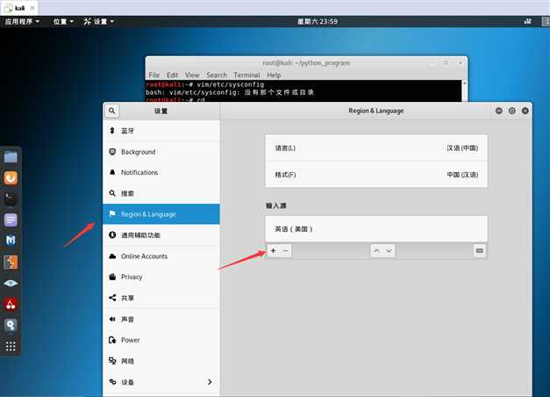Image resolution: width=550 pixels, height=397 pixels.
Task: Open Universal Access (通用辅助功能) settings
Action: click(161, 235)
